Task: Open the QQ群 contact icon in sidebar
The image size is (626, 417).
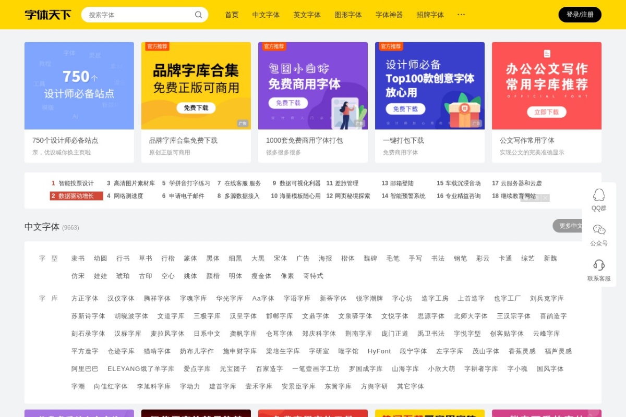Action: coord(599,196)
